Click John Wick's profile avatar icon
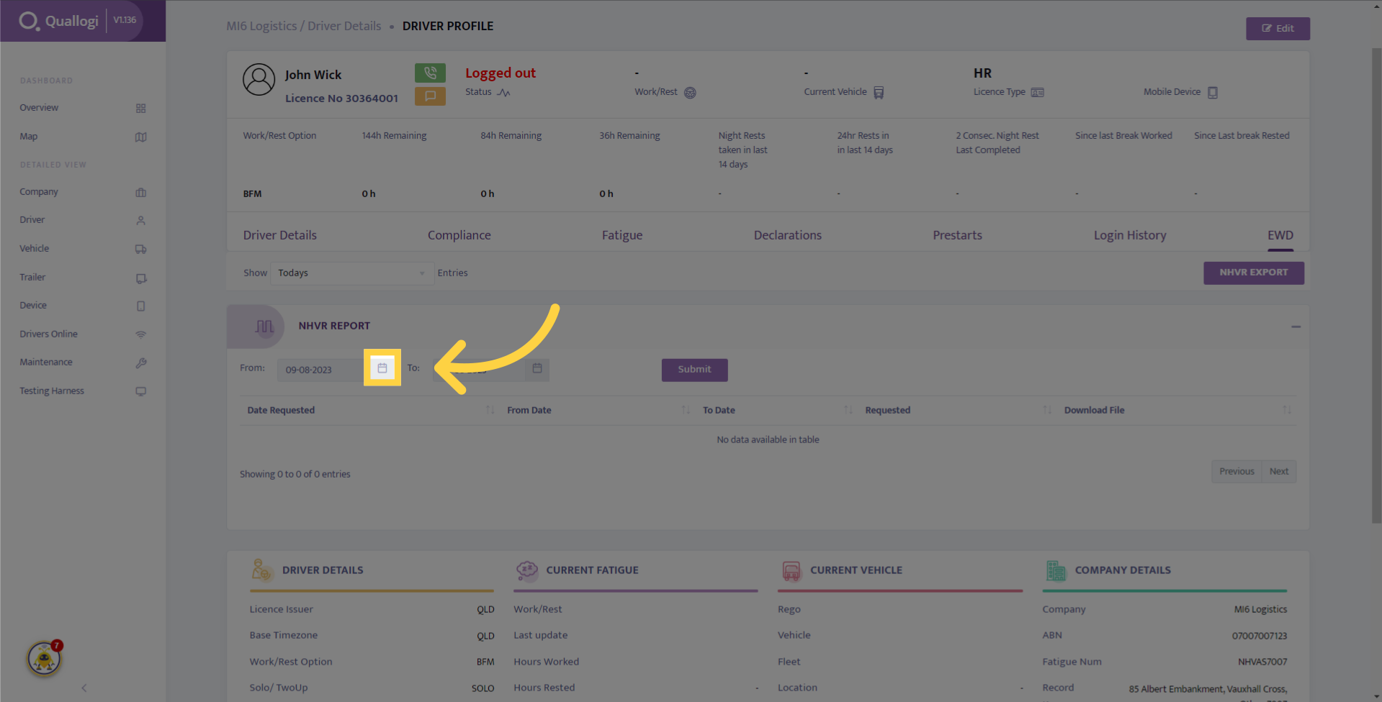Viewport: 1382px width, 702px height. tap(259, 79)
